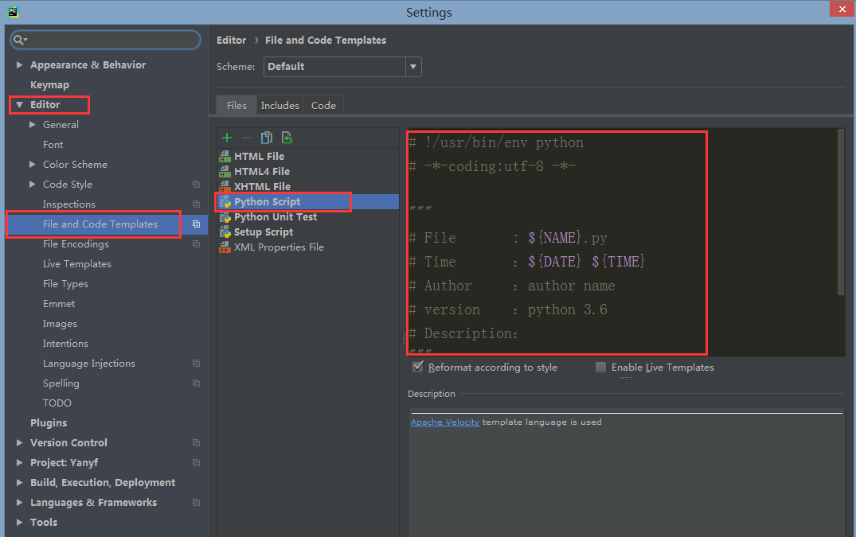
Task: Click the reset to default template icon
Action: (x=287, y=138)
